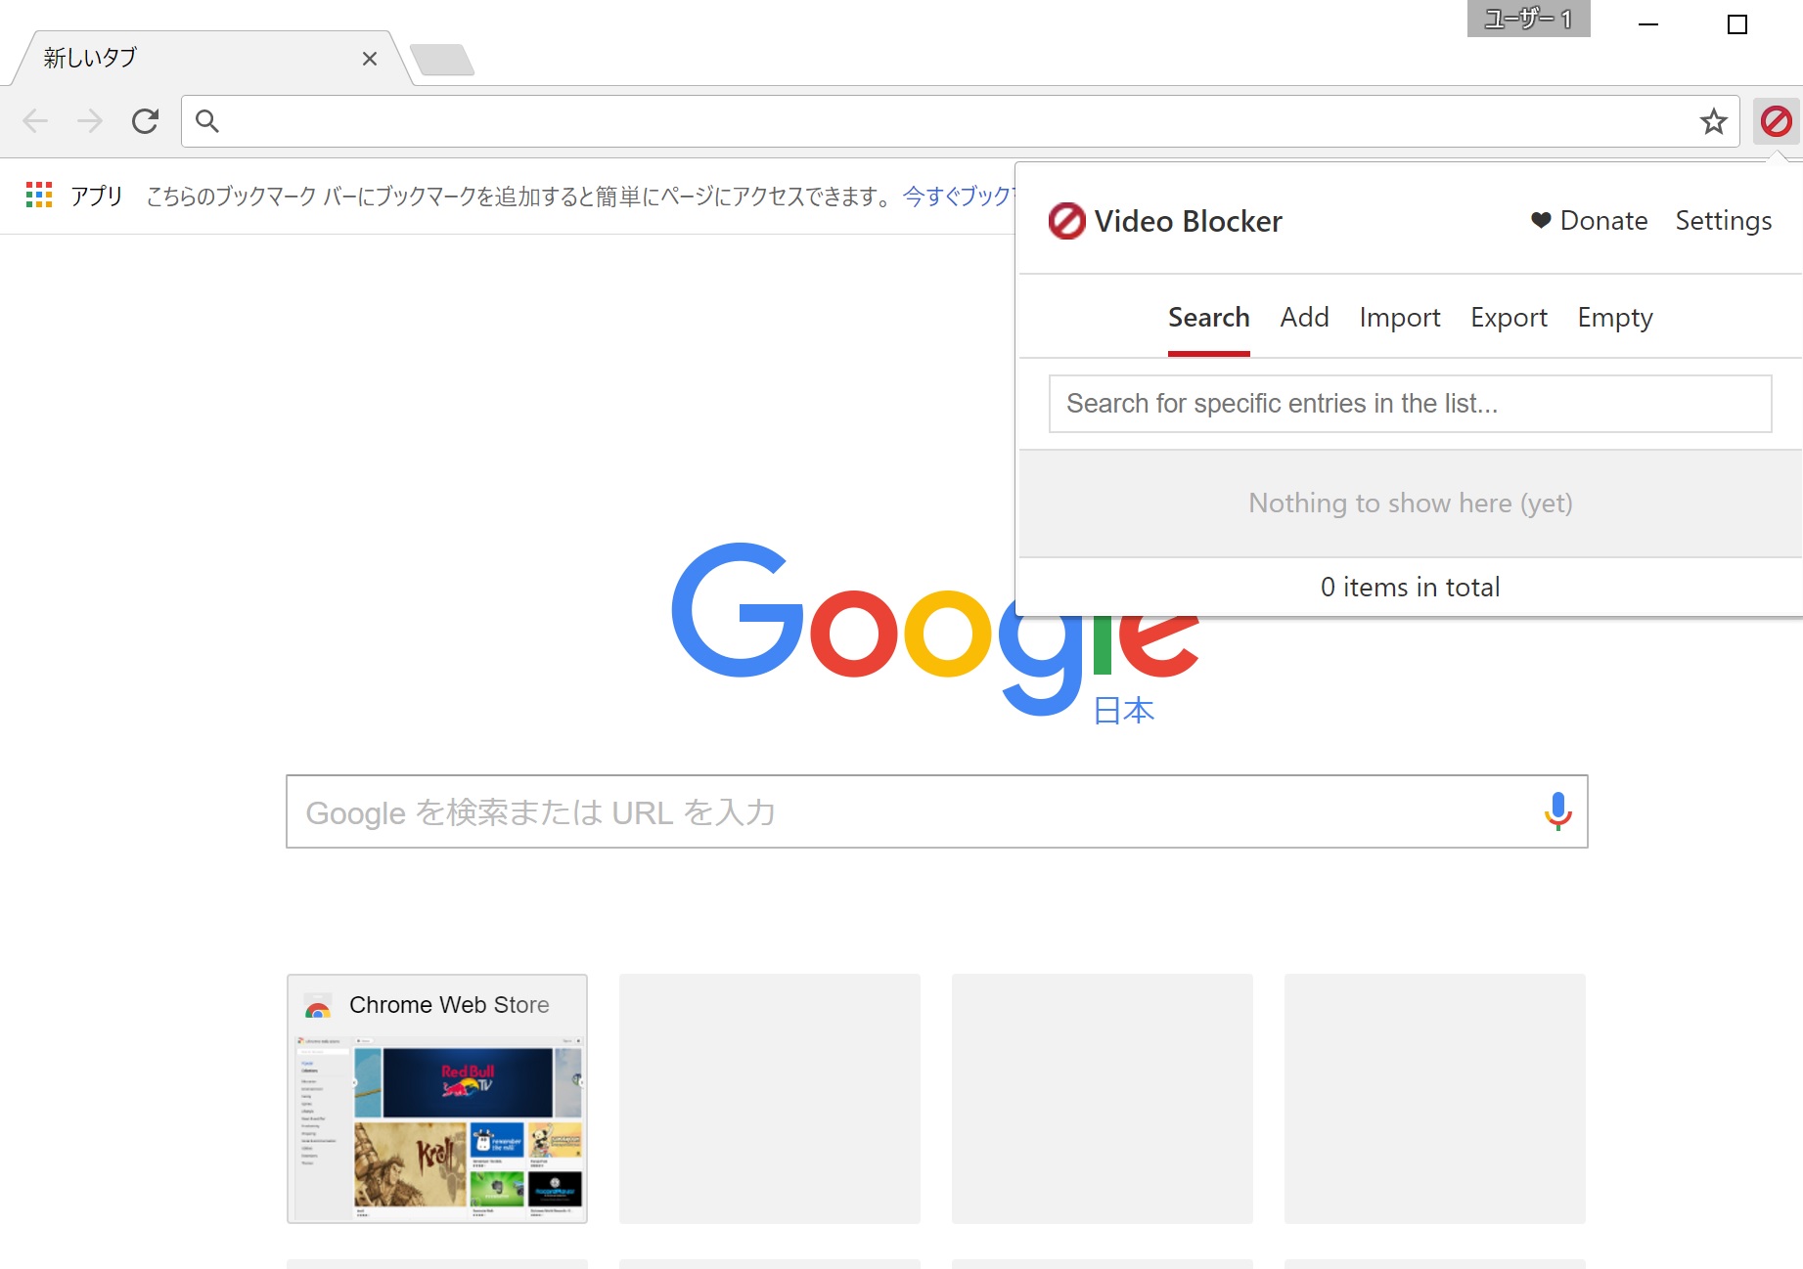
Task: Open the Chrome Web Store thumbnail
Action: point(437,1098)
